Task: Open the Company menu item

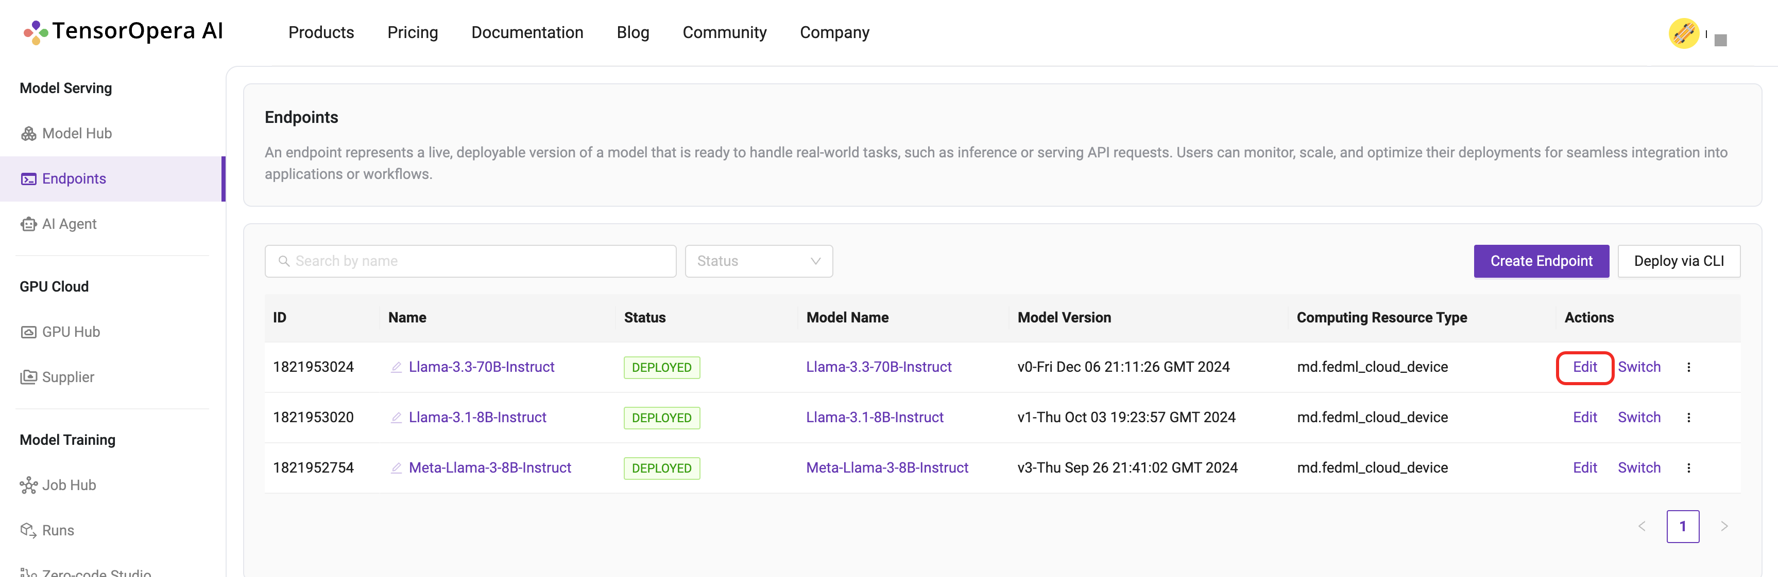Action: click(x=834, y=32)
